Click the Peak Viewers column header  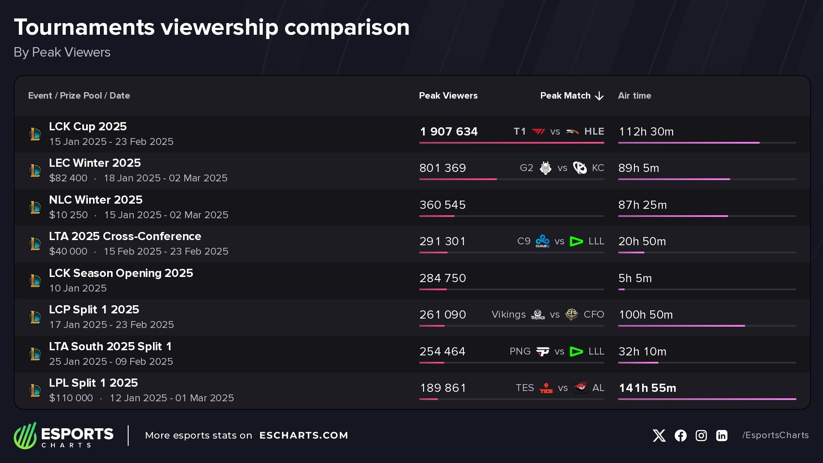click(448, 96)
